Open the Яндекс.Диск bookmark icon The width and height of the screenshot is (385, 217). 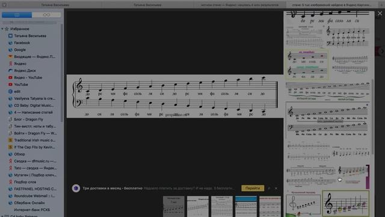10,71
